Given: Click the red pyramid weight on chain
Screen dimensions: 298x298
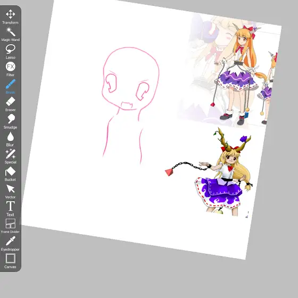Looking at the screenshot, I should pos(169,172).
